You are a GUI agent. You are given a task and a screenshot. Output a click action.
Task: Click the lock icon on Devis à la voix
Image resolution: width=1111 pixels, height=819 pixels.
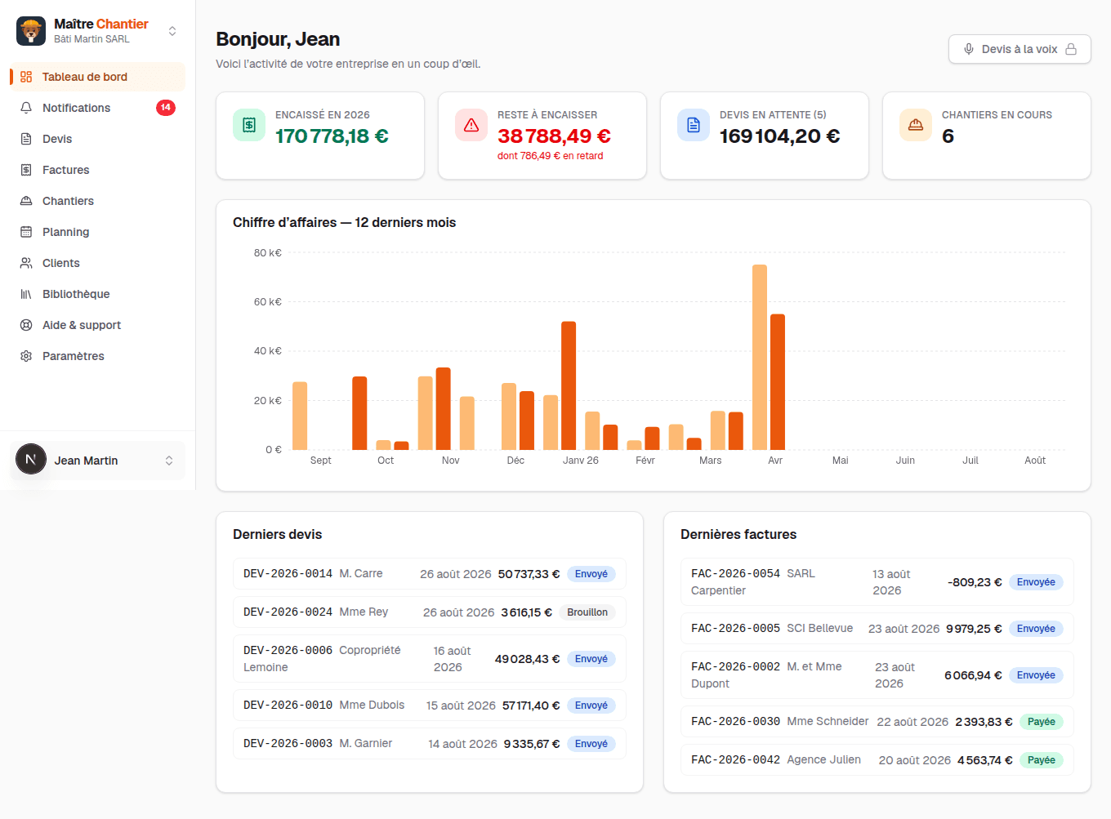[1071, 49]
